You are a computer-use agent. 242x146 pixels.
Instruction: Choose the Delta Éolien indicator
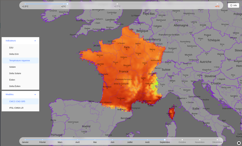pos(15,86)
